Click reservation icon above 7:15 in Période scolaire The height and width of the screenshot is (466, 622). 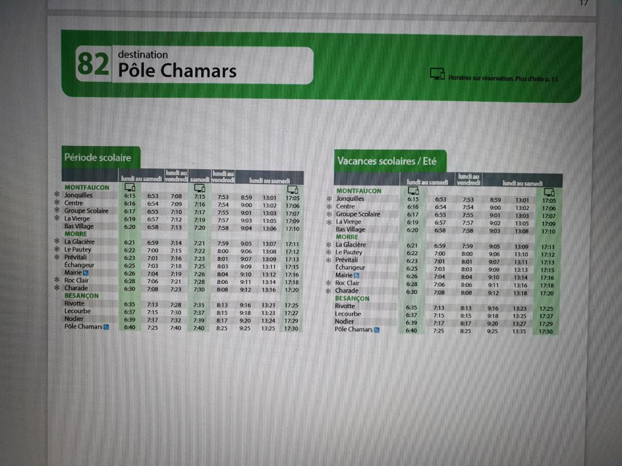click(x=200, y=187)
